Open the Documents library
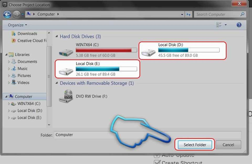 click(24, 61)
